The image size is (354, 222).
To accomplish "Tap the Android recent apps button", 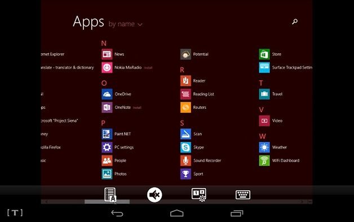I will click(237, 213).
